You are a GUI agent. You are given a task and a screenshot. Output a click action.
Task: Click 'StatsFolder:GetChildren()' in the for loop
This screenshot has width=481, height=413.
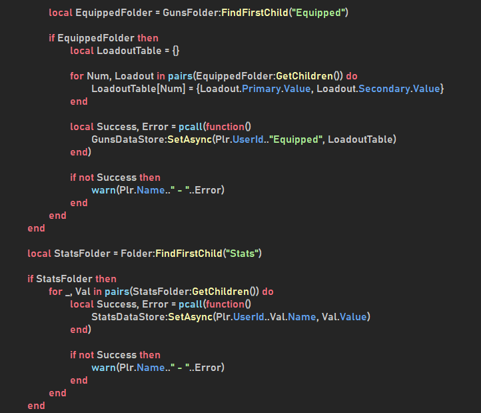pyautogui.click(x=194, y=292)
